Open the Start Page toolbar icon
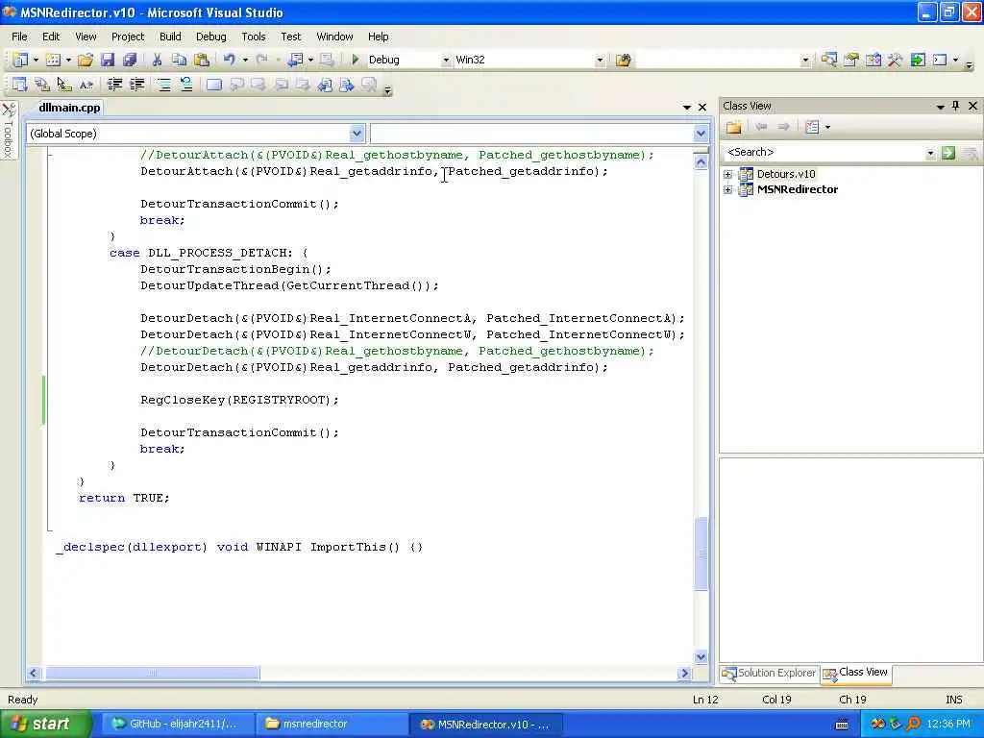Image resolution: width=984 pixels, height=738 pixels. pos(918,60)
